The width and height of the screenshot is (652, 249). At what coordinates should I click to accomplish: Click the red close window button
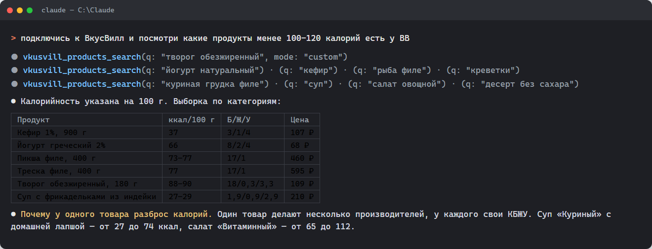pos(10,10)
